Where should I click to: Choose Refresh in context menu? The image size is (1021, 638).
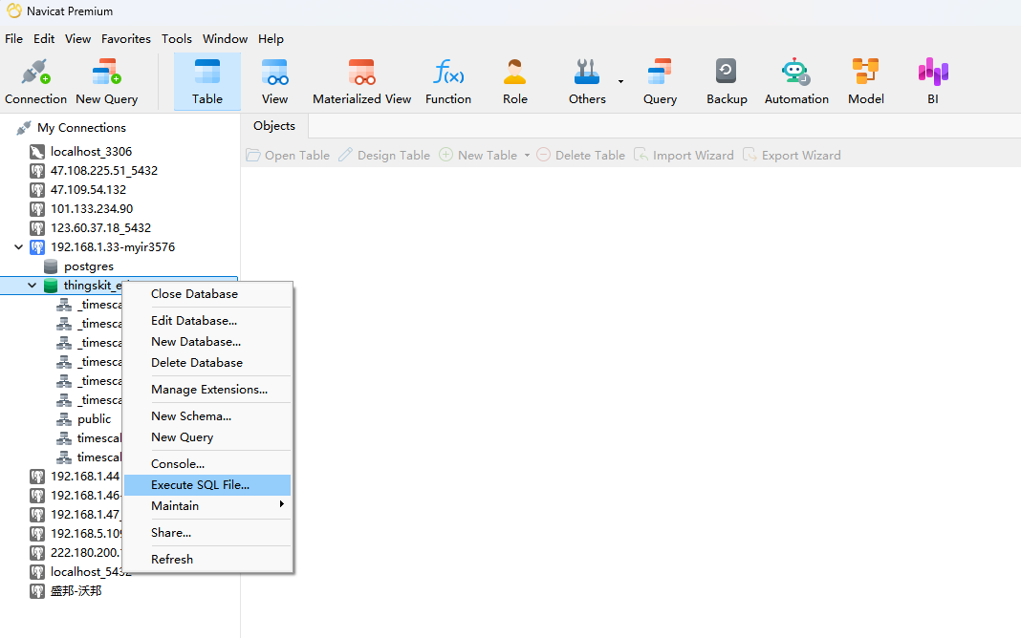click(x=207, y=560)
